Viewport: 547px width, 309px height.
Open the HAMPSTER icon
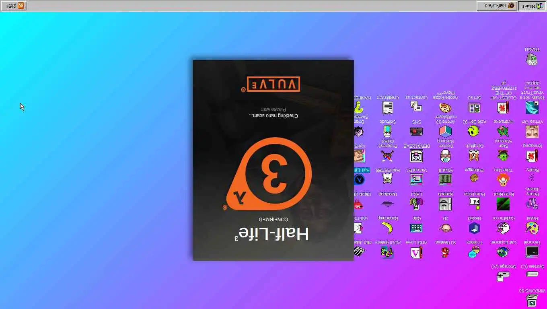point(387,179)
